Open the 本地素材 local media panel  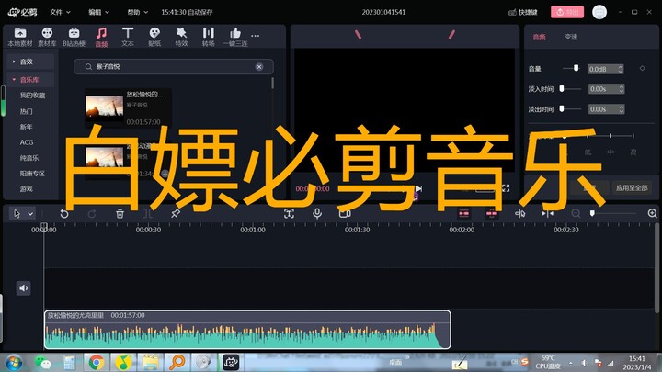[20, 37]
